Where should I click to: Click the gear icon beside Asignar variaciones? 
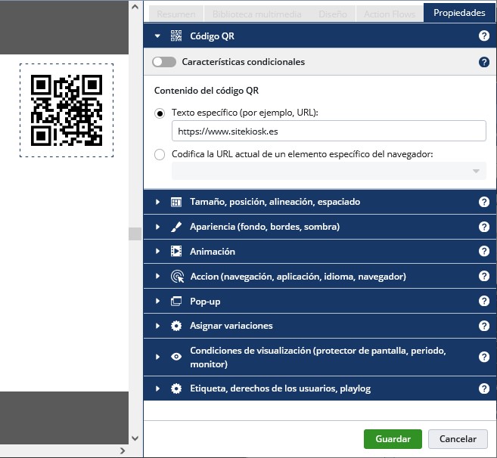pos(176,326)
